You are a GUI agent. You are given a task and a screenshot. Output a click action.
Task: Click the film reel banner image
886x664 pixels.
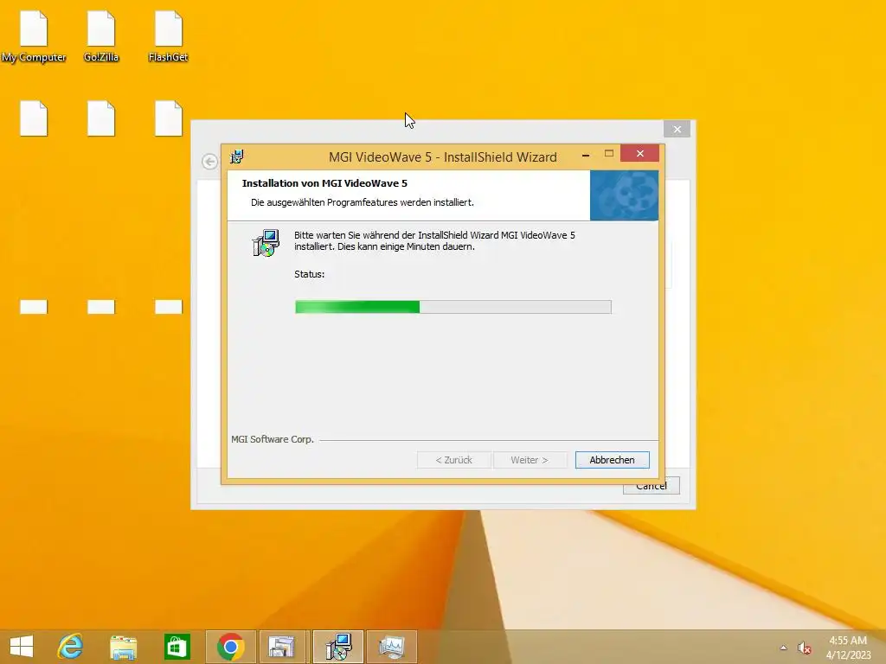click(x=624, y=195)
